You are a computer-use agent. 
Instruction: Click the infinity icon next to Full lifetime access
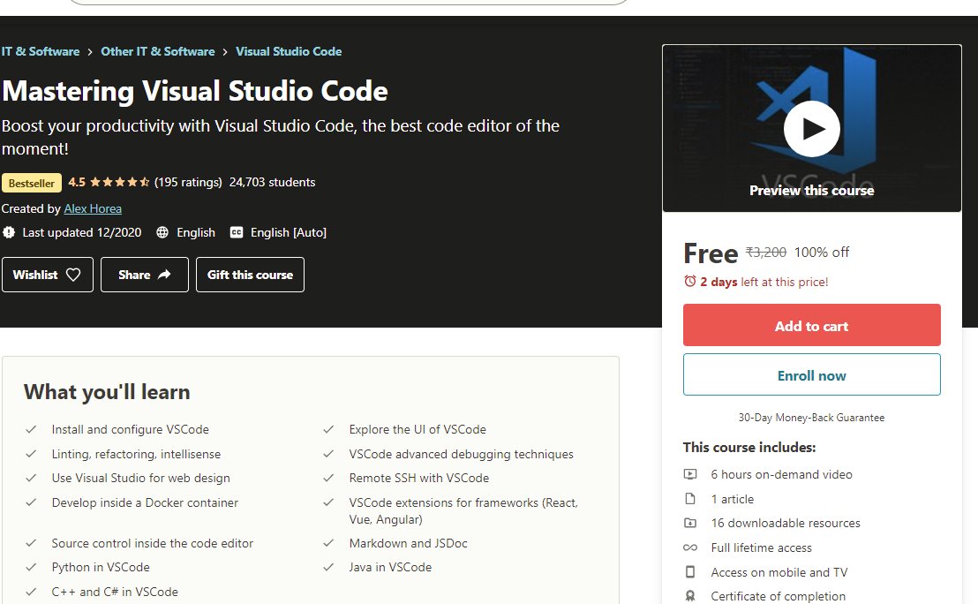690,547
